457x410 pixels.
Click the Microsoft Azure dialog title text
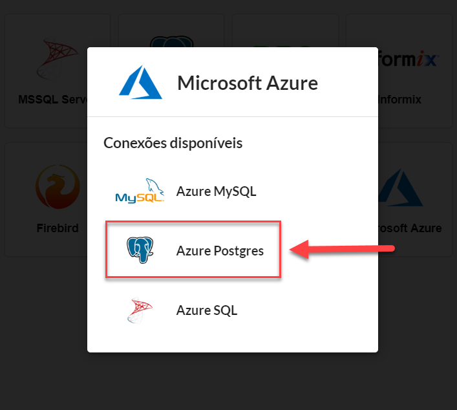[x=248, y=83]
